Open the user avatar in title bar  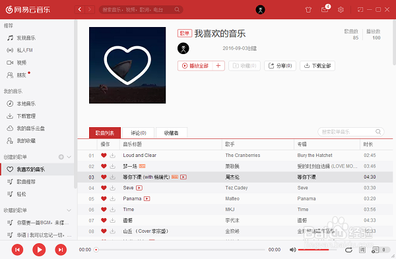[261, 10]
